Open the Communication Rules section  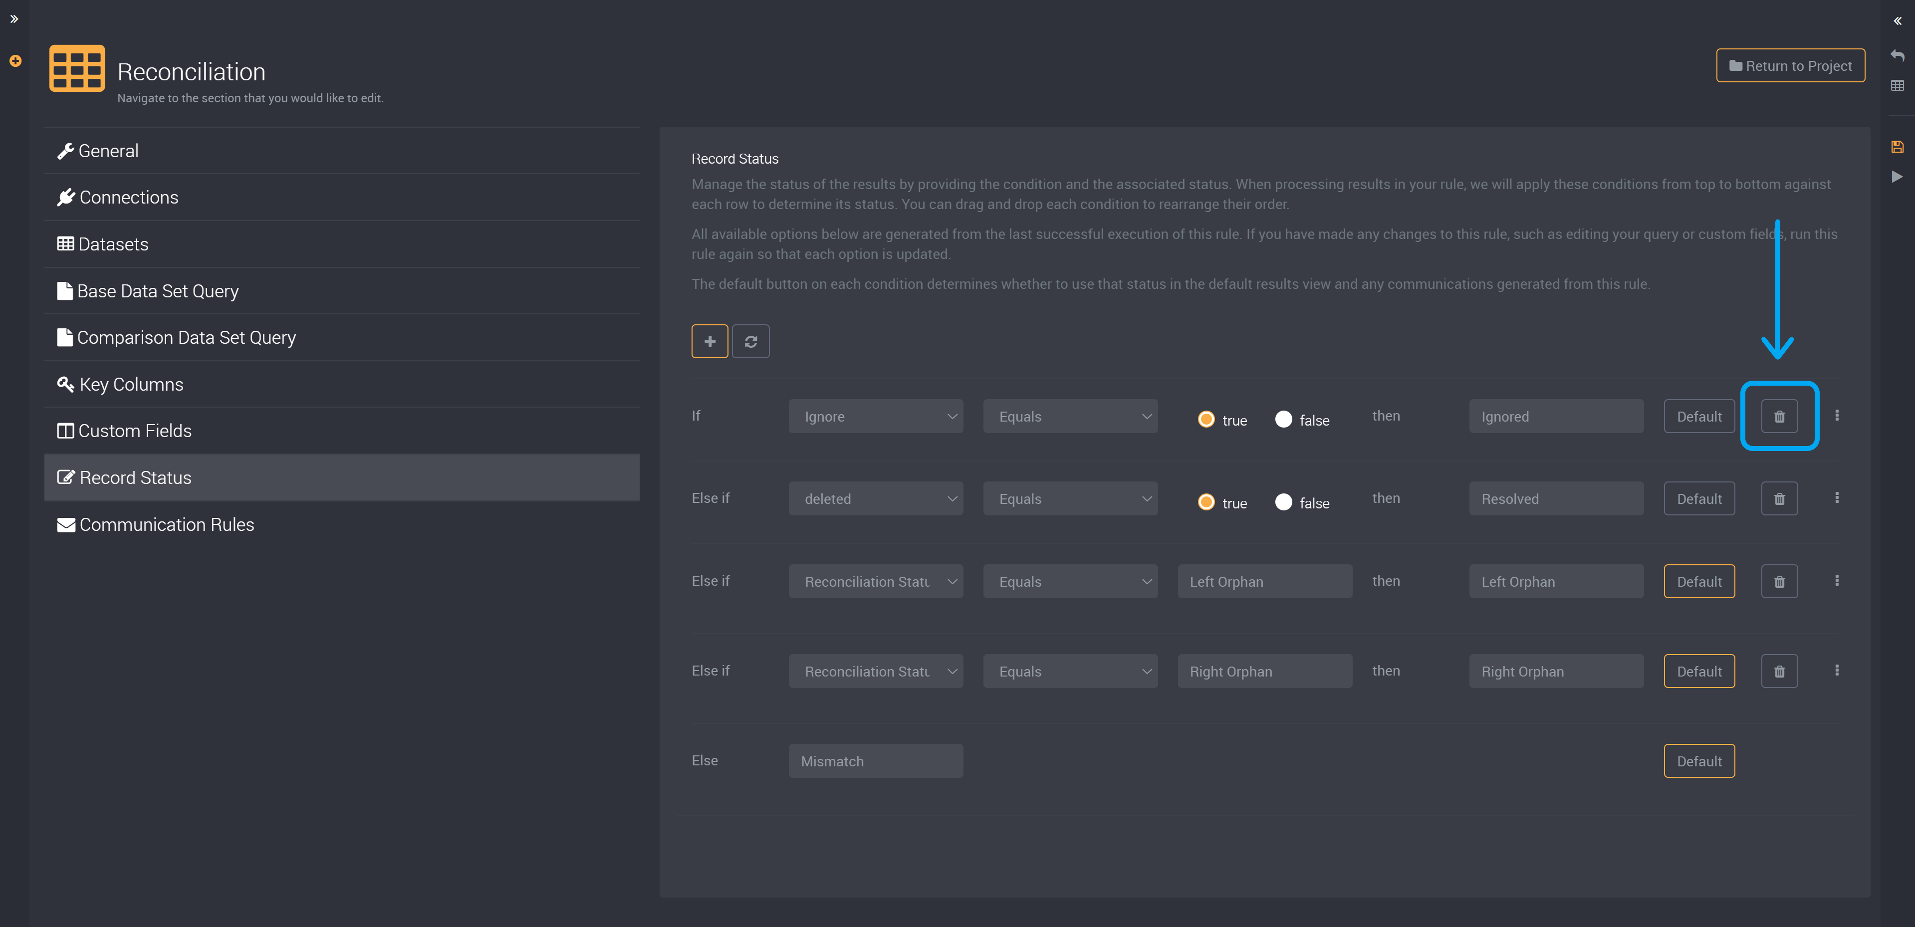342,525
